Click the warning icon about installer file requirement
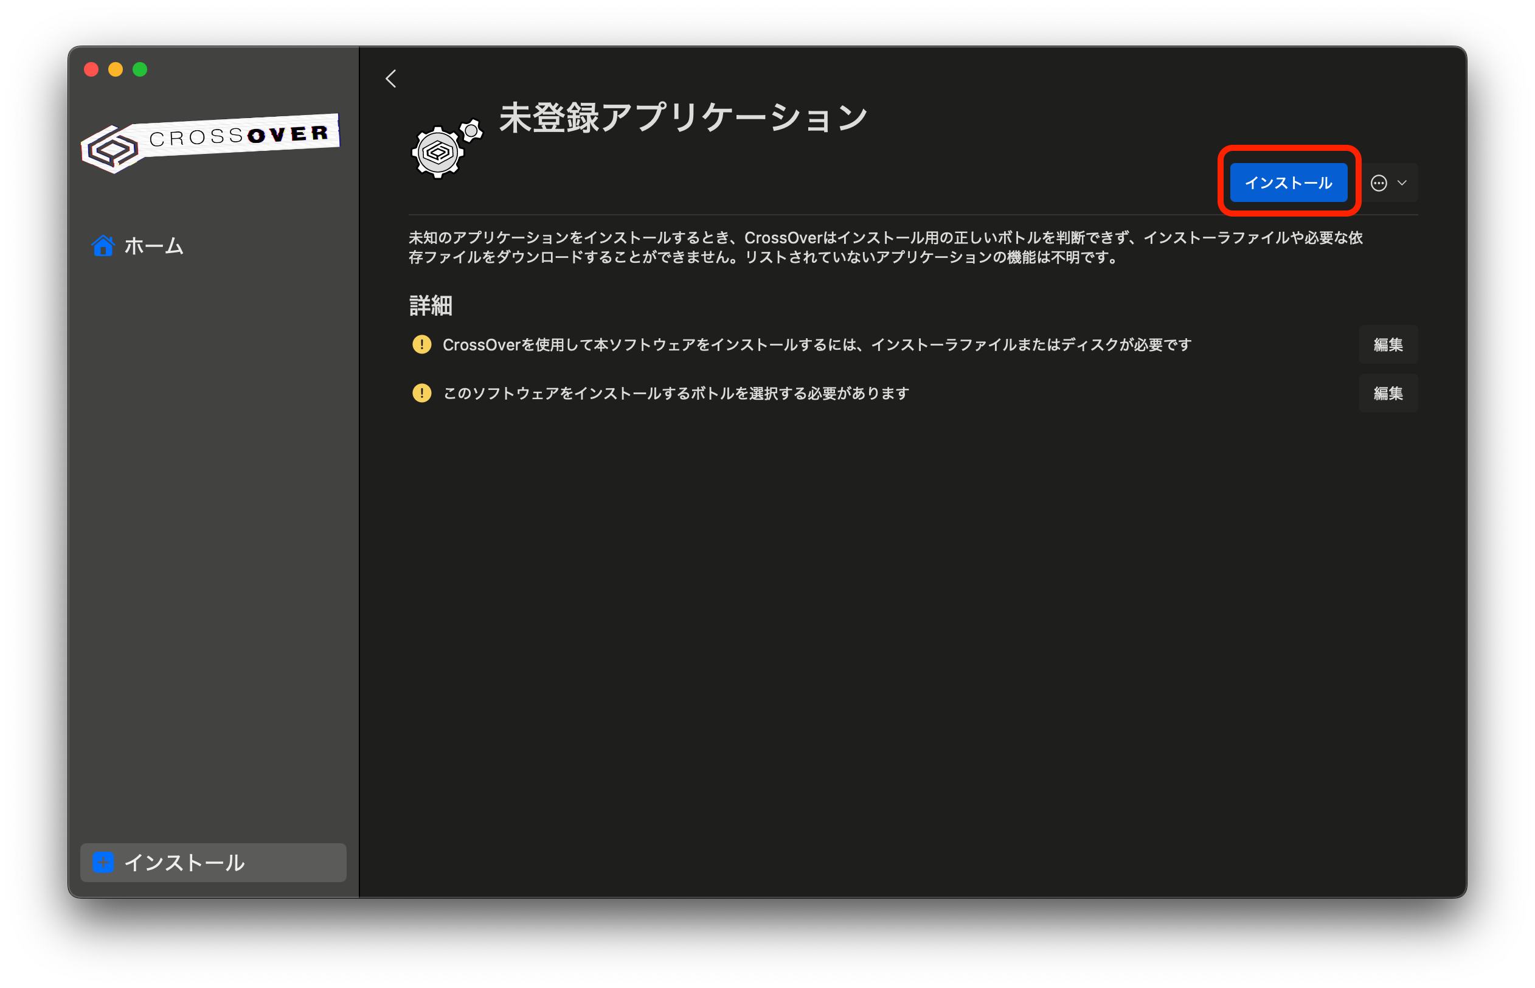1535x988 pixels. pos(421,344)
